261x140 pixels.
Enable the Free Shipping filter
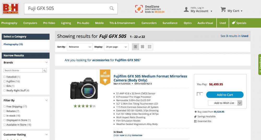click(4, 107)
